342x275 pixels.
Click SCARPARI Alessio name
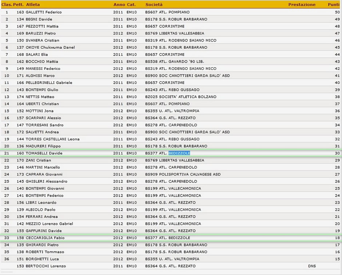tap(43, 118)
